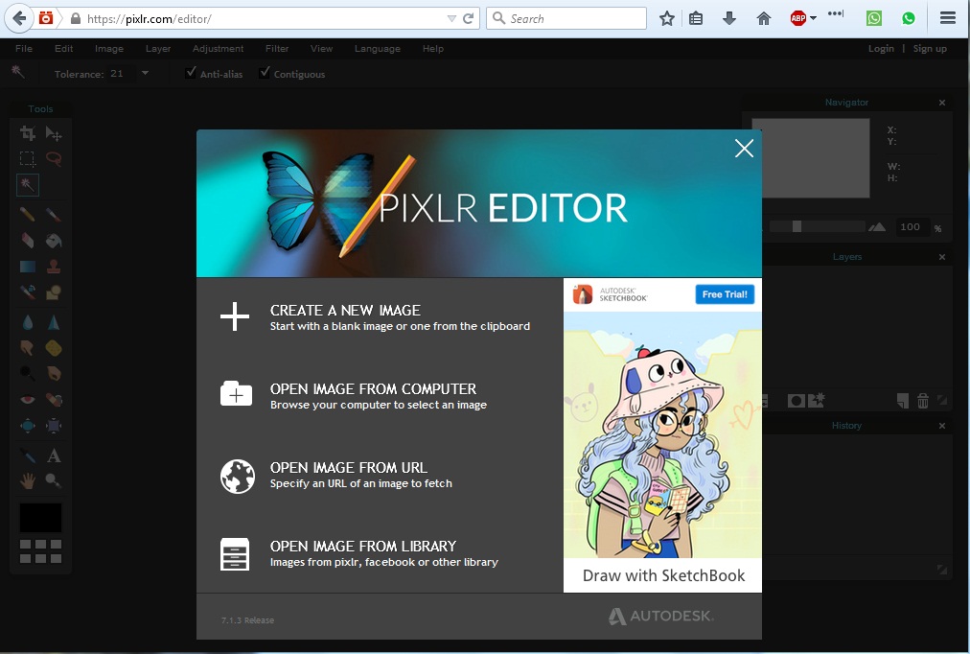Image resolution: width=970 pixels, height=654 pixels.
Task: Select the Wand tool in Tools panel
Action: click(x=27, y=184)
